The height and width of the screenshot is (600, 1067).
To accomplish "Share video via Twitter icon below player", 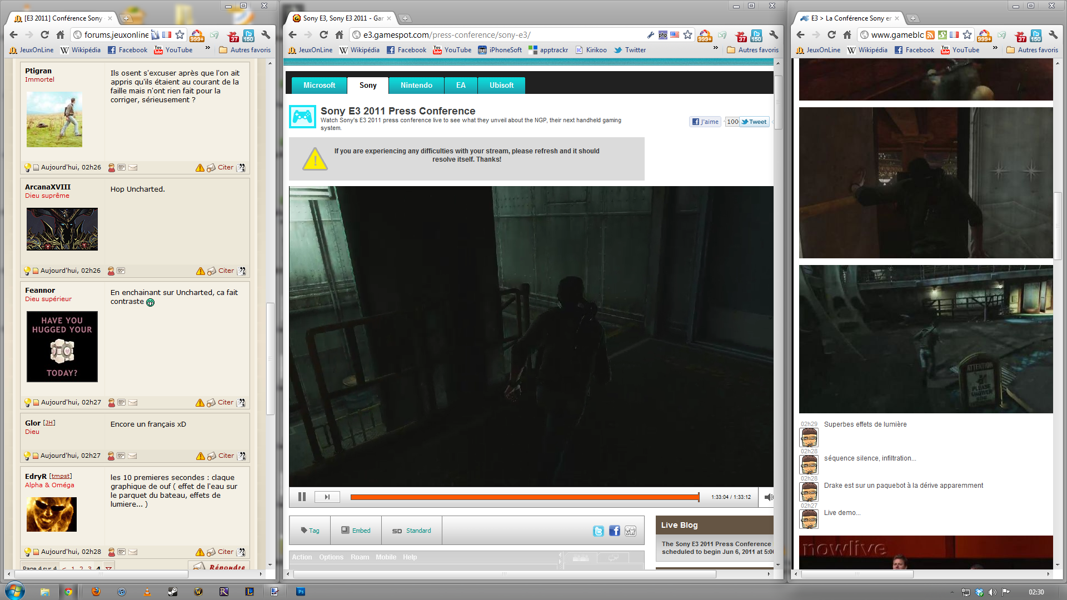I will (x=599, y=531).
